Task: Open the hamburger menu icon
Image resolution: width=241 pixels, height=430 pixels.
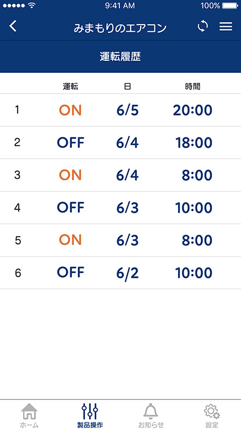Action: click(226, 26)
